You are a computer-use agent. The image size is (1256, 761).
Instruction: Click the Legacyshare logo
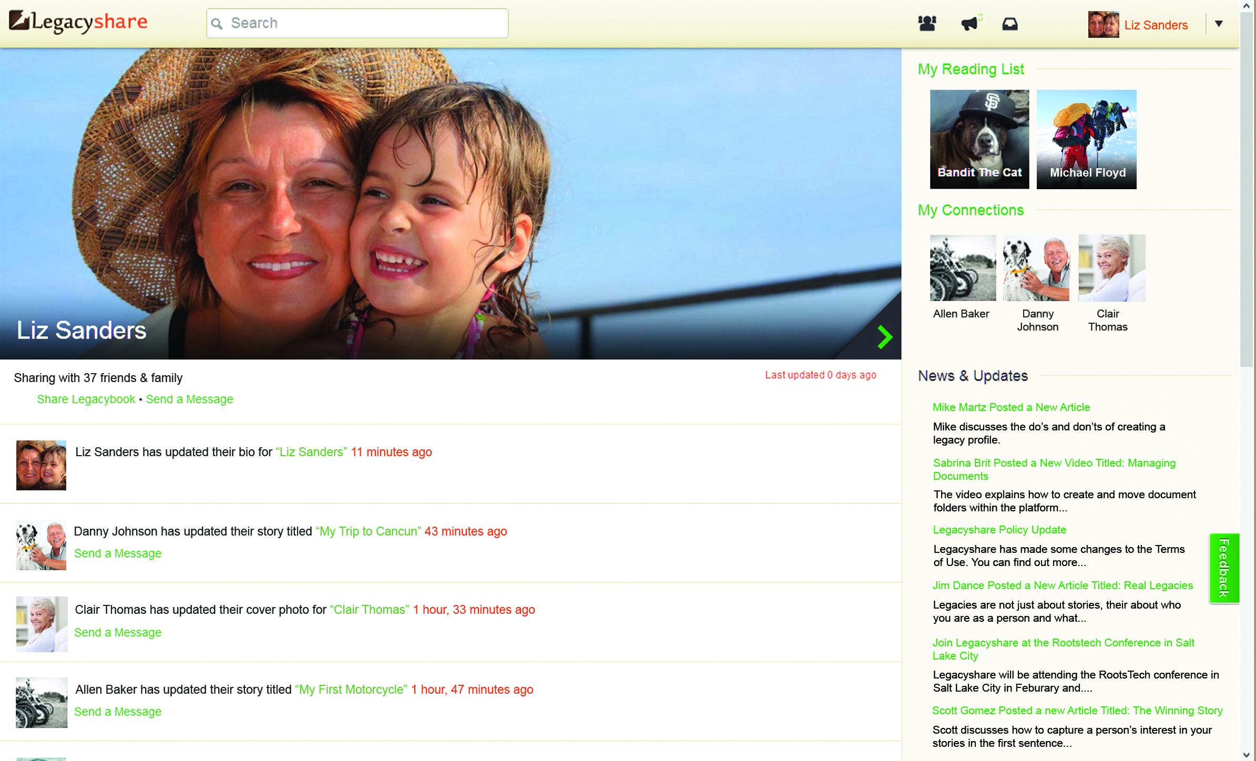[79, 22]
